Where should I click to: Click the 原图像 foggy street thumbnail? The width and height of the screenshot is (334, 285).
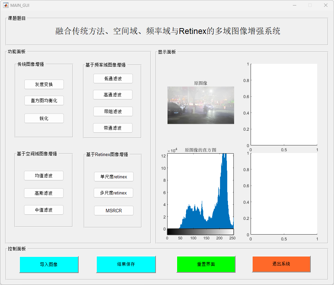click(200, 105)
